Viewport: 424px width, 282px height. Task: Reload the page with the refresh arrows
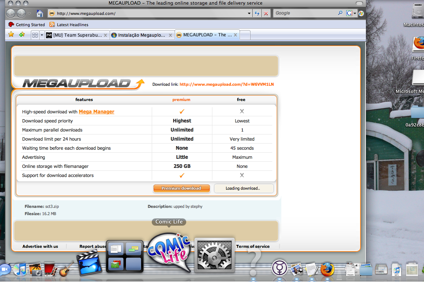257,13
